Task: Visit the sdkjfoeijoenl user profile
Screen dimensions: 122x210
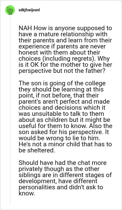Action: [x=29, y=10]
